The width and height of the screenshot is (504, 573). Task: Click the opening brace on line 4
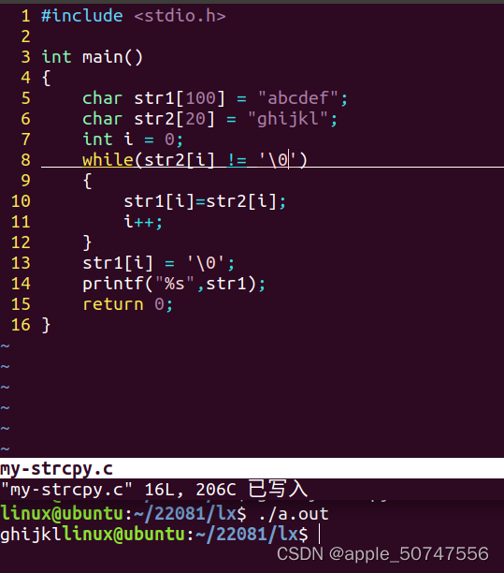click(x=46, y=78)
